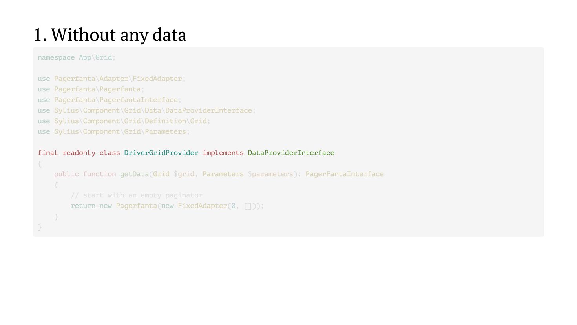Image resolution: width=577 pixels, height=325 pixels.
Task: Click the PagerfantaInterface use statement
Action: pos(116,100)
